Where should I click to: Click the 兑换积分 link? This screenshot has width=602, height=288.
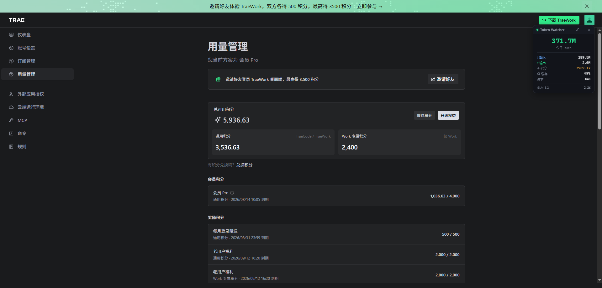[x=244, y=165]
